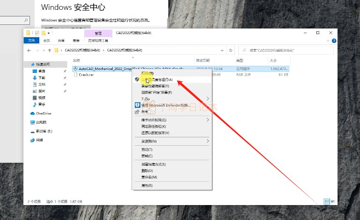
Task: Expand 授予访问权限(G) submenu
Action: pyautogui.click(x=172, y=120)
